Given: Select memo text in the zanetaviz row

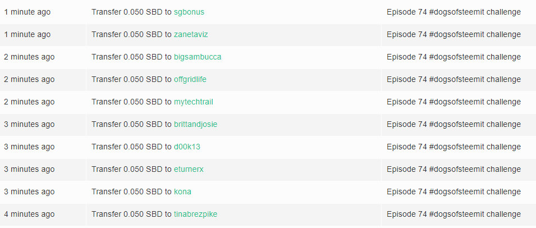Looking at the screenshot, I should tap(453, 34).
